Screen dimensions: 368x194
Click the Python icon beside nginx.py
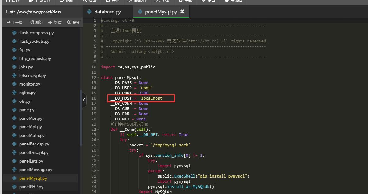14,93
